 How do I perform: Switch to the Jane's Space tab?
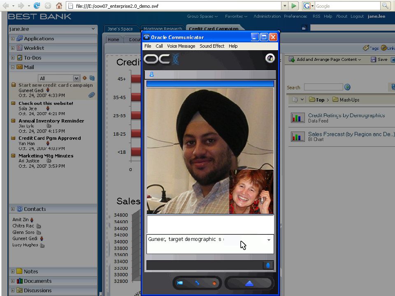pyautogui.click(x=120, y=29)
